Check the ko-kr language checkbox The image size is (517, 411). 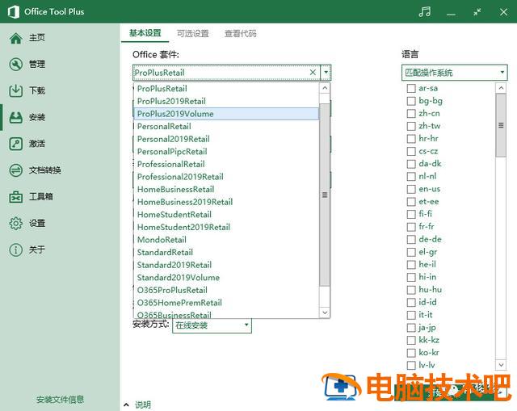[411, 353]
